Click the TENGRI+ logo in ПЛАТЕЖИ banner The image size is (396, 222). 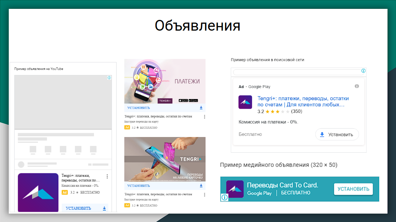[165, 101]
